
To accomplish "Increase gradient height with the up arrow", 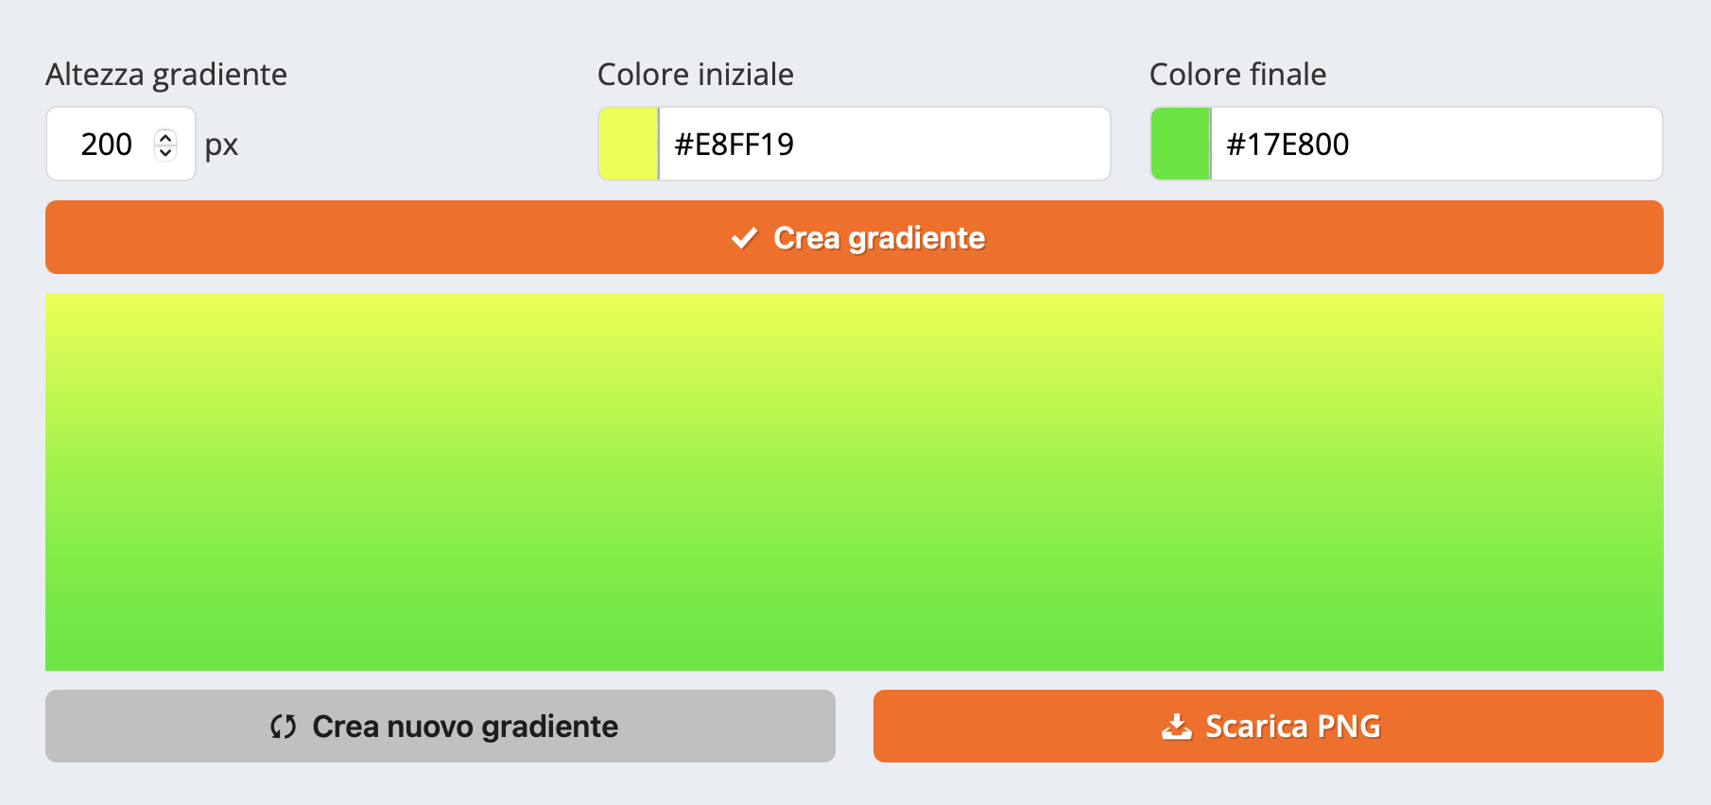I will point(165,137).
